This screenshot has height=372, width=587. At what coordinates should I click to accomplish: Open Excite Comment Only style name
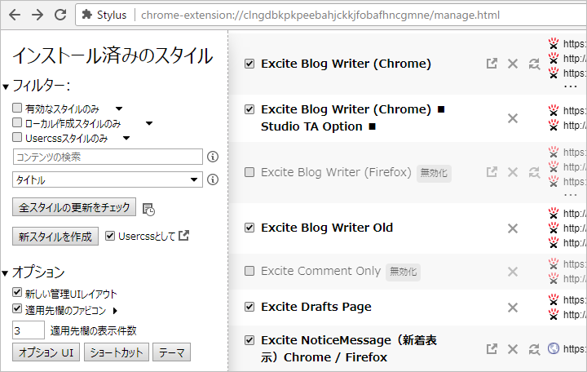click(320, 271)
